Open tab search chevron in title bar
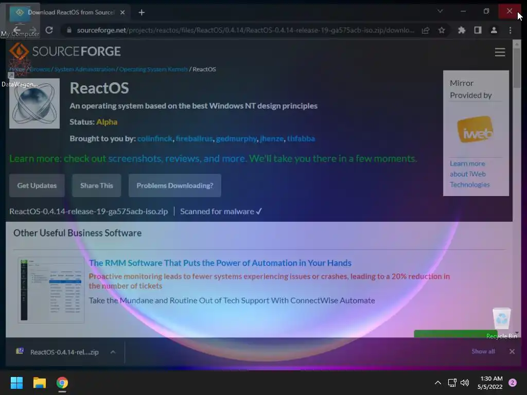Image resolution: width=527 pixels, height=395 pixels. [x=440, y=11]
